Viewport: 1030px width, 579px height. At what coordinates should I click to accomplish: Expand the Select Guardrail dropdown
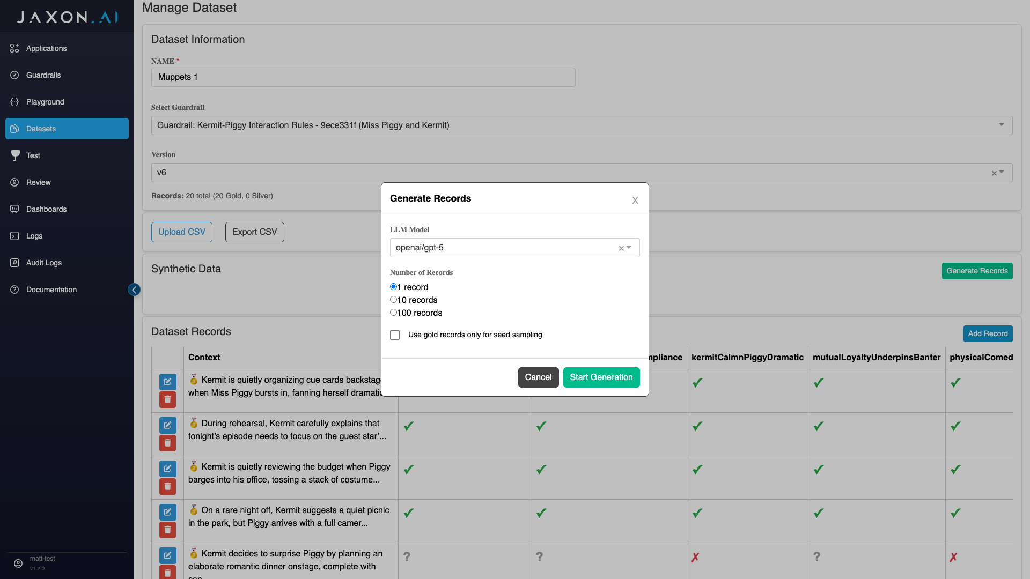(1001, 125)
